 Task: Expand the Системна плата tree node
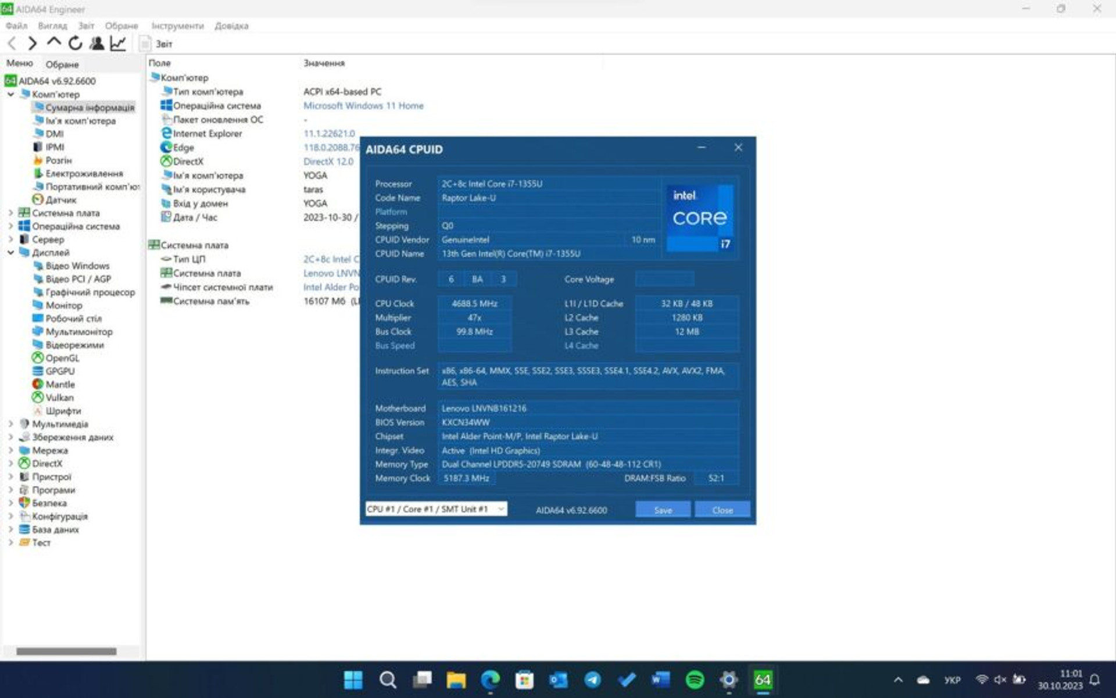10,213
